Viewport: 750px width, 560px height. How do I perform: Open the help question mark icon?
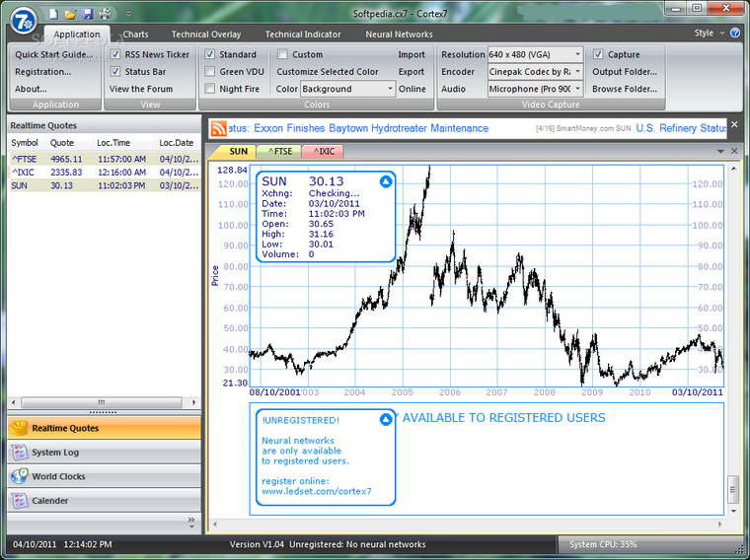(735, 33)
